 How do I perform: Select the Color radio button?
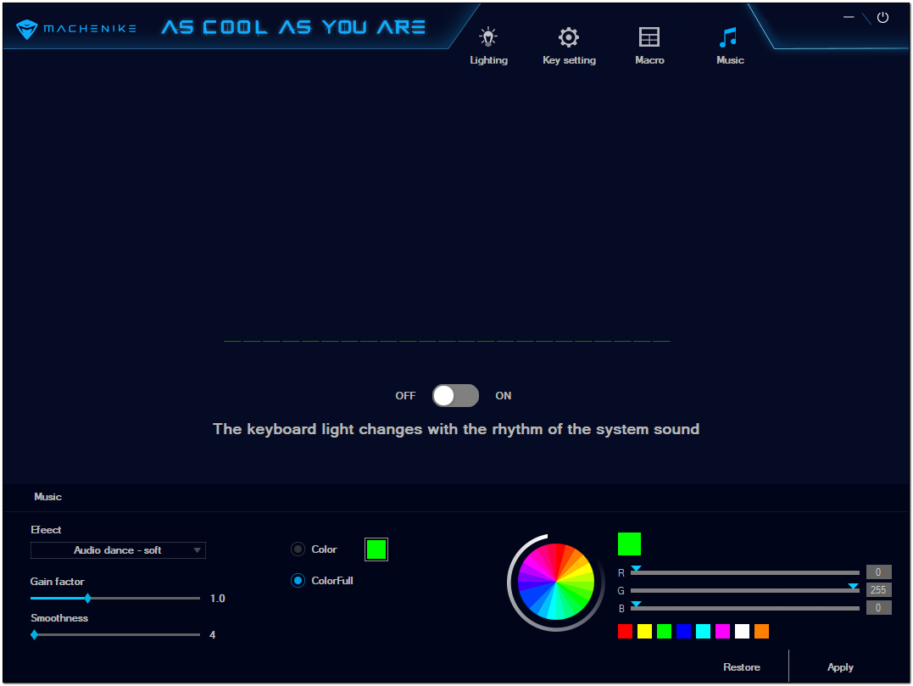pos(298,549)
